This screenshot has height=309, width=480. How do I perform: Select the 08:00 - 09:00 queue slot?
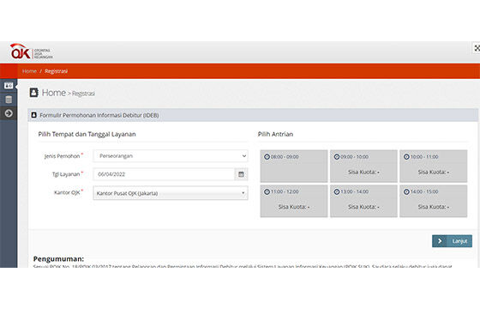294,166
